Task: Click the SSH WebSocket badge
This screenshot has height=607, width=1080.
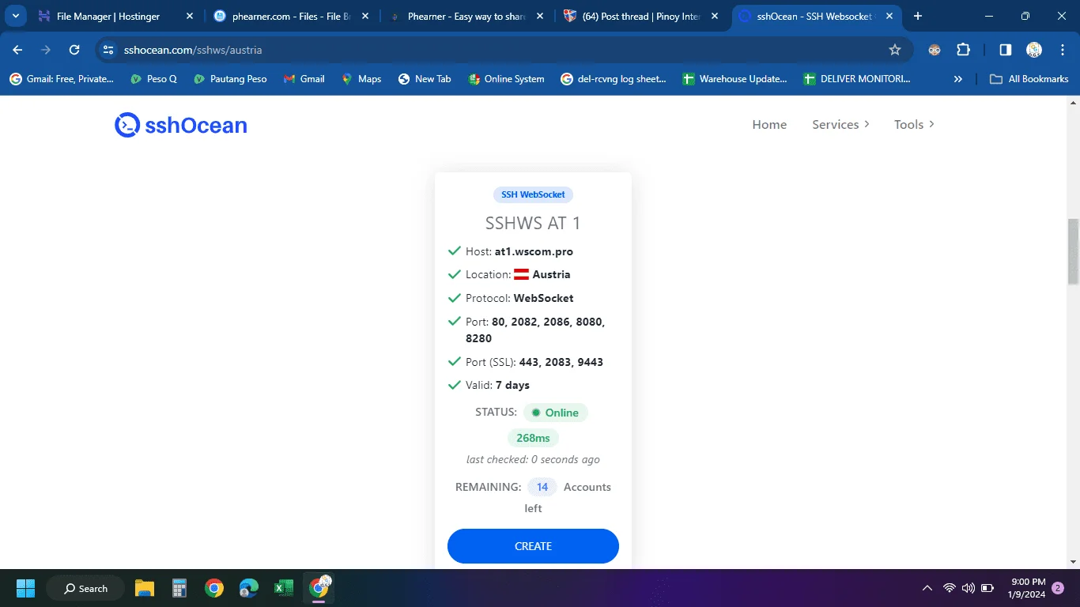Action: [533, 194]
